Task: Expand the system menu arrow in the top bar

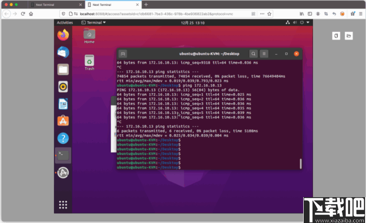Action: (308, 23)
